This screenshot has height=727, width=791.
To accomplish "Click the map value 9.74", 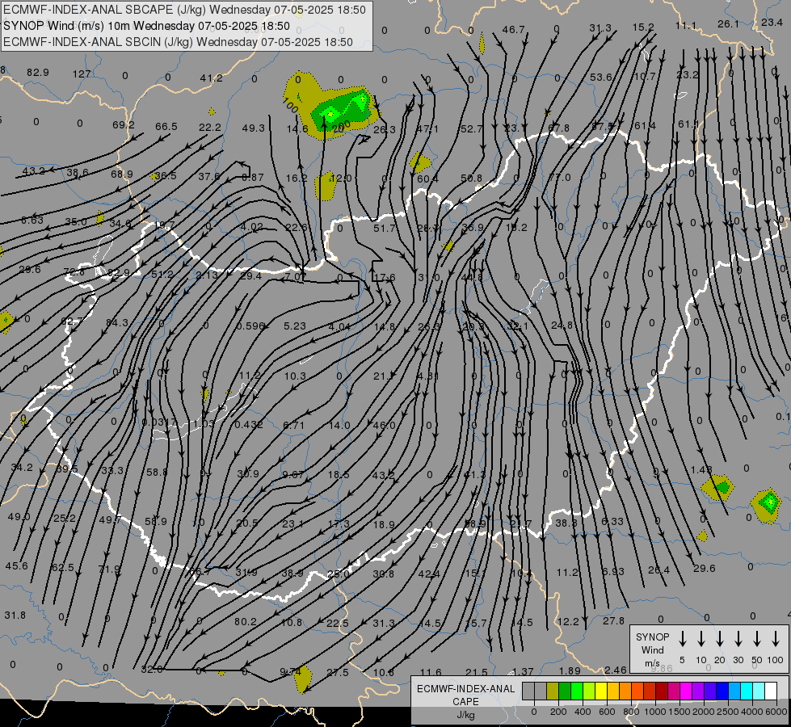I will point(290,671).
